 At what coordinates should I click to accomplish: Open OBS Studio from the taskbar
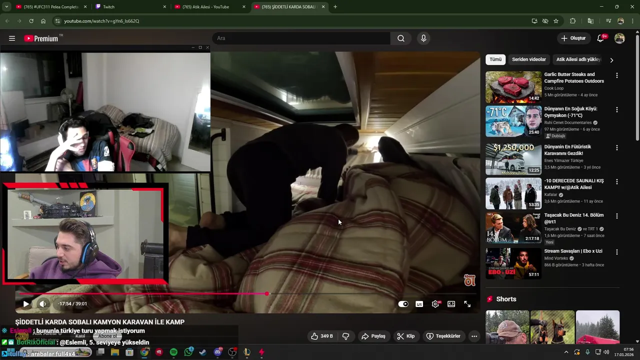pyautogui.click(x=232, y=352)
